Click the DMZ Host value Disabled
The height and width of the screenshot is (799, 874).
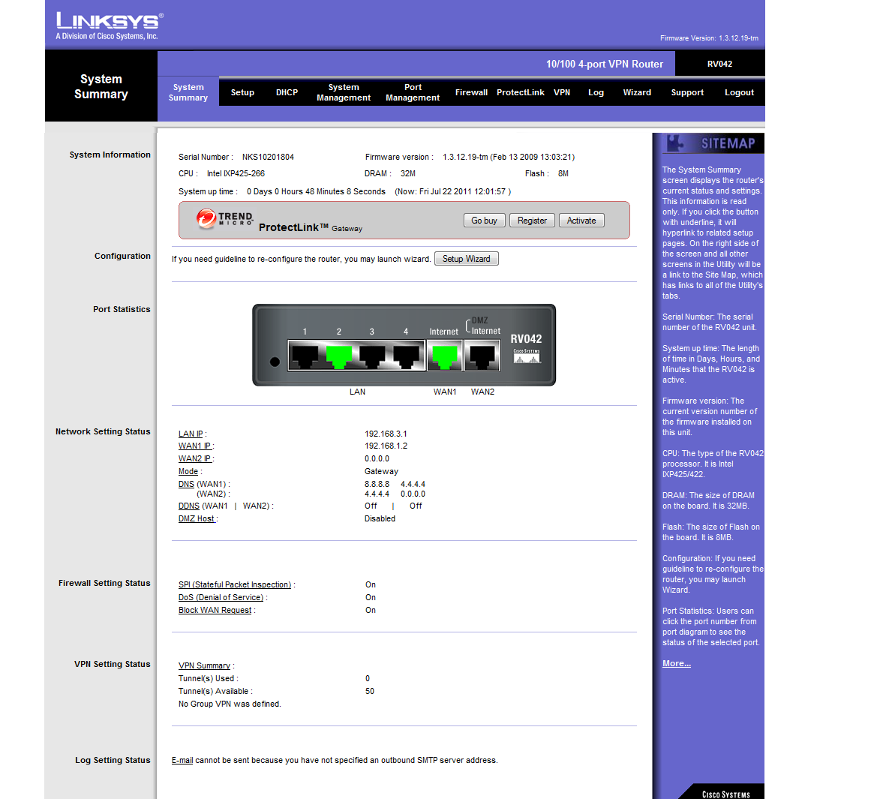coord(380,519)
